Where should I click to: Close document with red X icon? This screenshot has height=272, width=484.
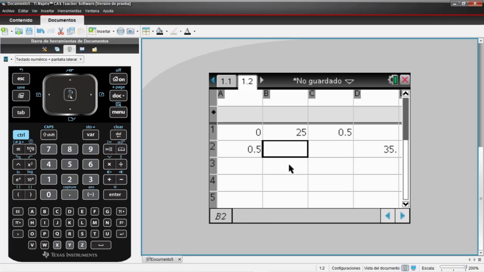click(405, 80)
